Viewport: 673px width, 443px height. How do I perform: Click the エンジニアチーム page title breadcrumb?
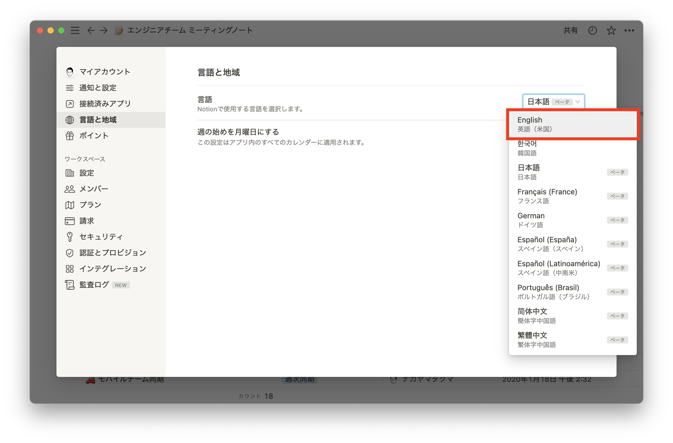[190, 30]
